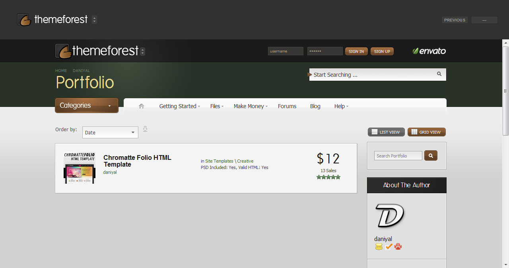The image size is (509, 268).
Task: Click the magnifier icon in the main search bar
Action: [439, 74]
